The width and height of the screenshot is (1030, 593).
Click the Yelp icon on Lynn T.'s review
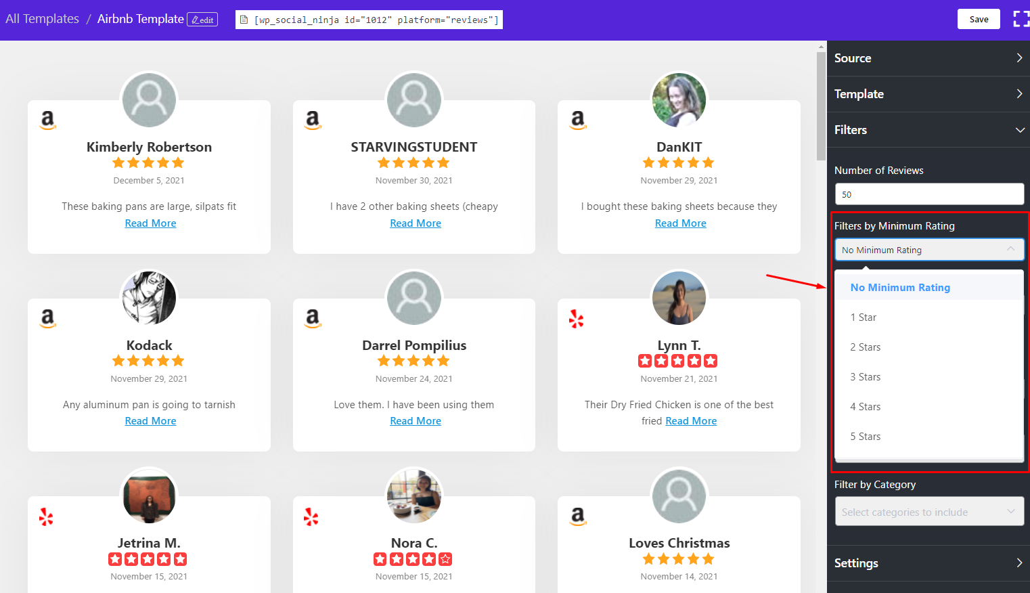pos(576,319)
